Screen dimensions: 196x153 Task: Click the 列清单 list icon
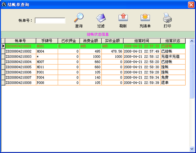pos(145,17)
